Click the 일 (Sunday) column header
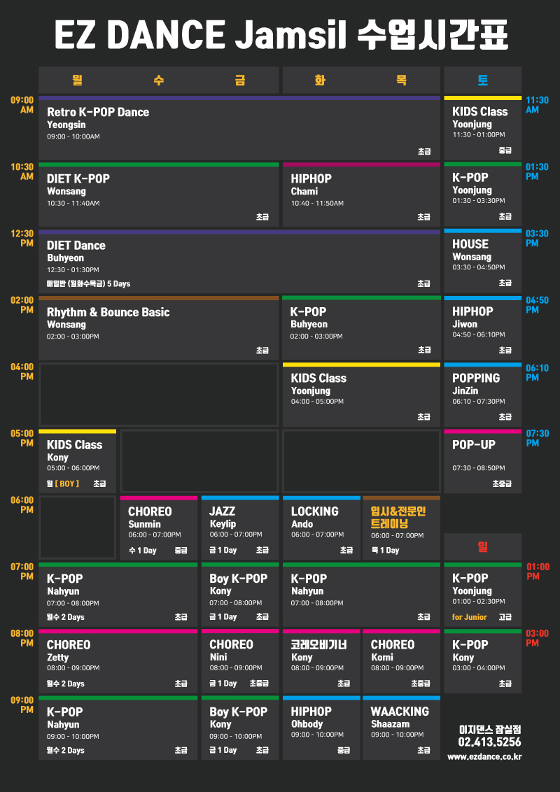 pyautogui.click(x=483, y=546)
